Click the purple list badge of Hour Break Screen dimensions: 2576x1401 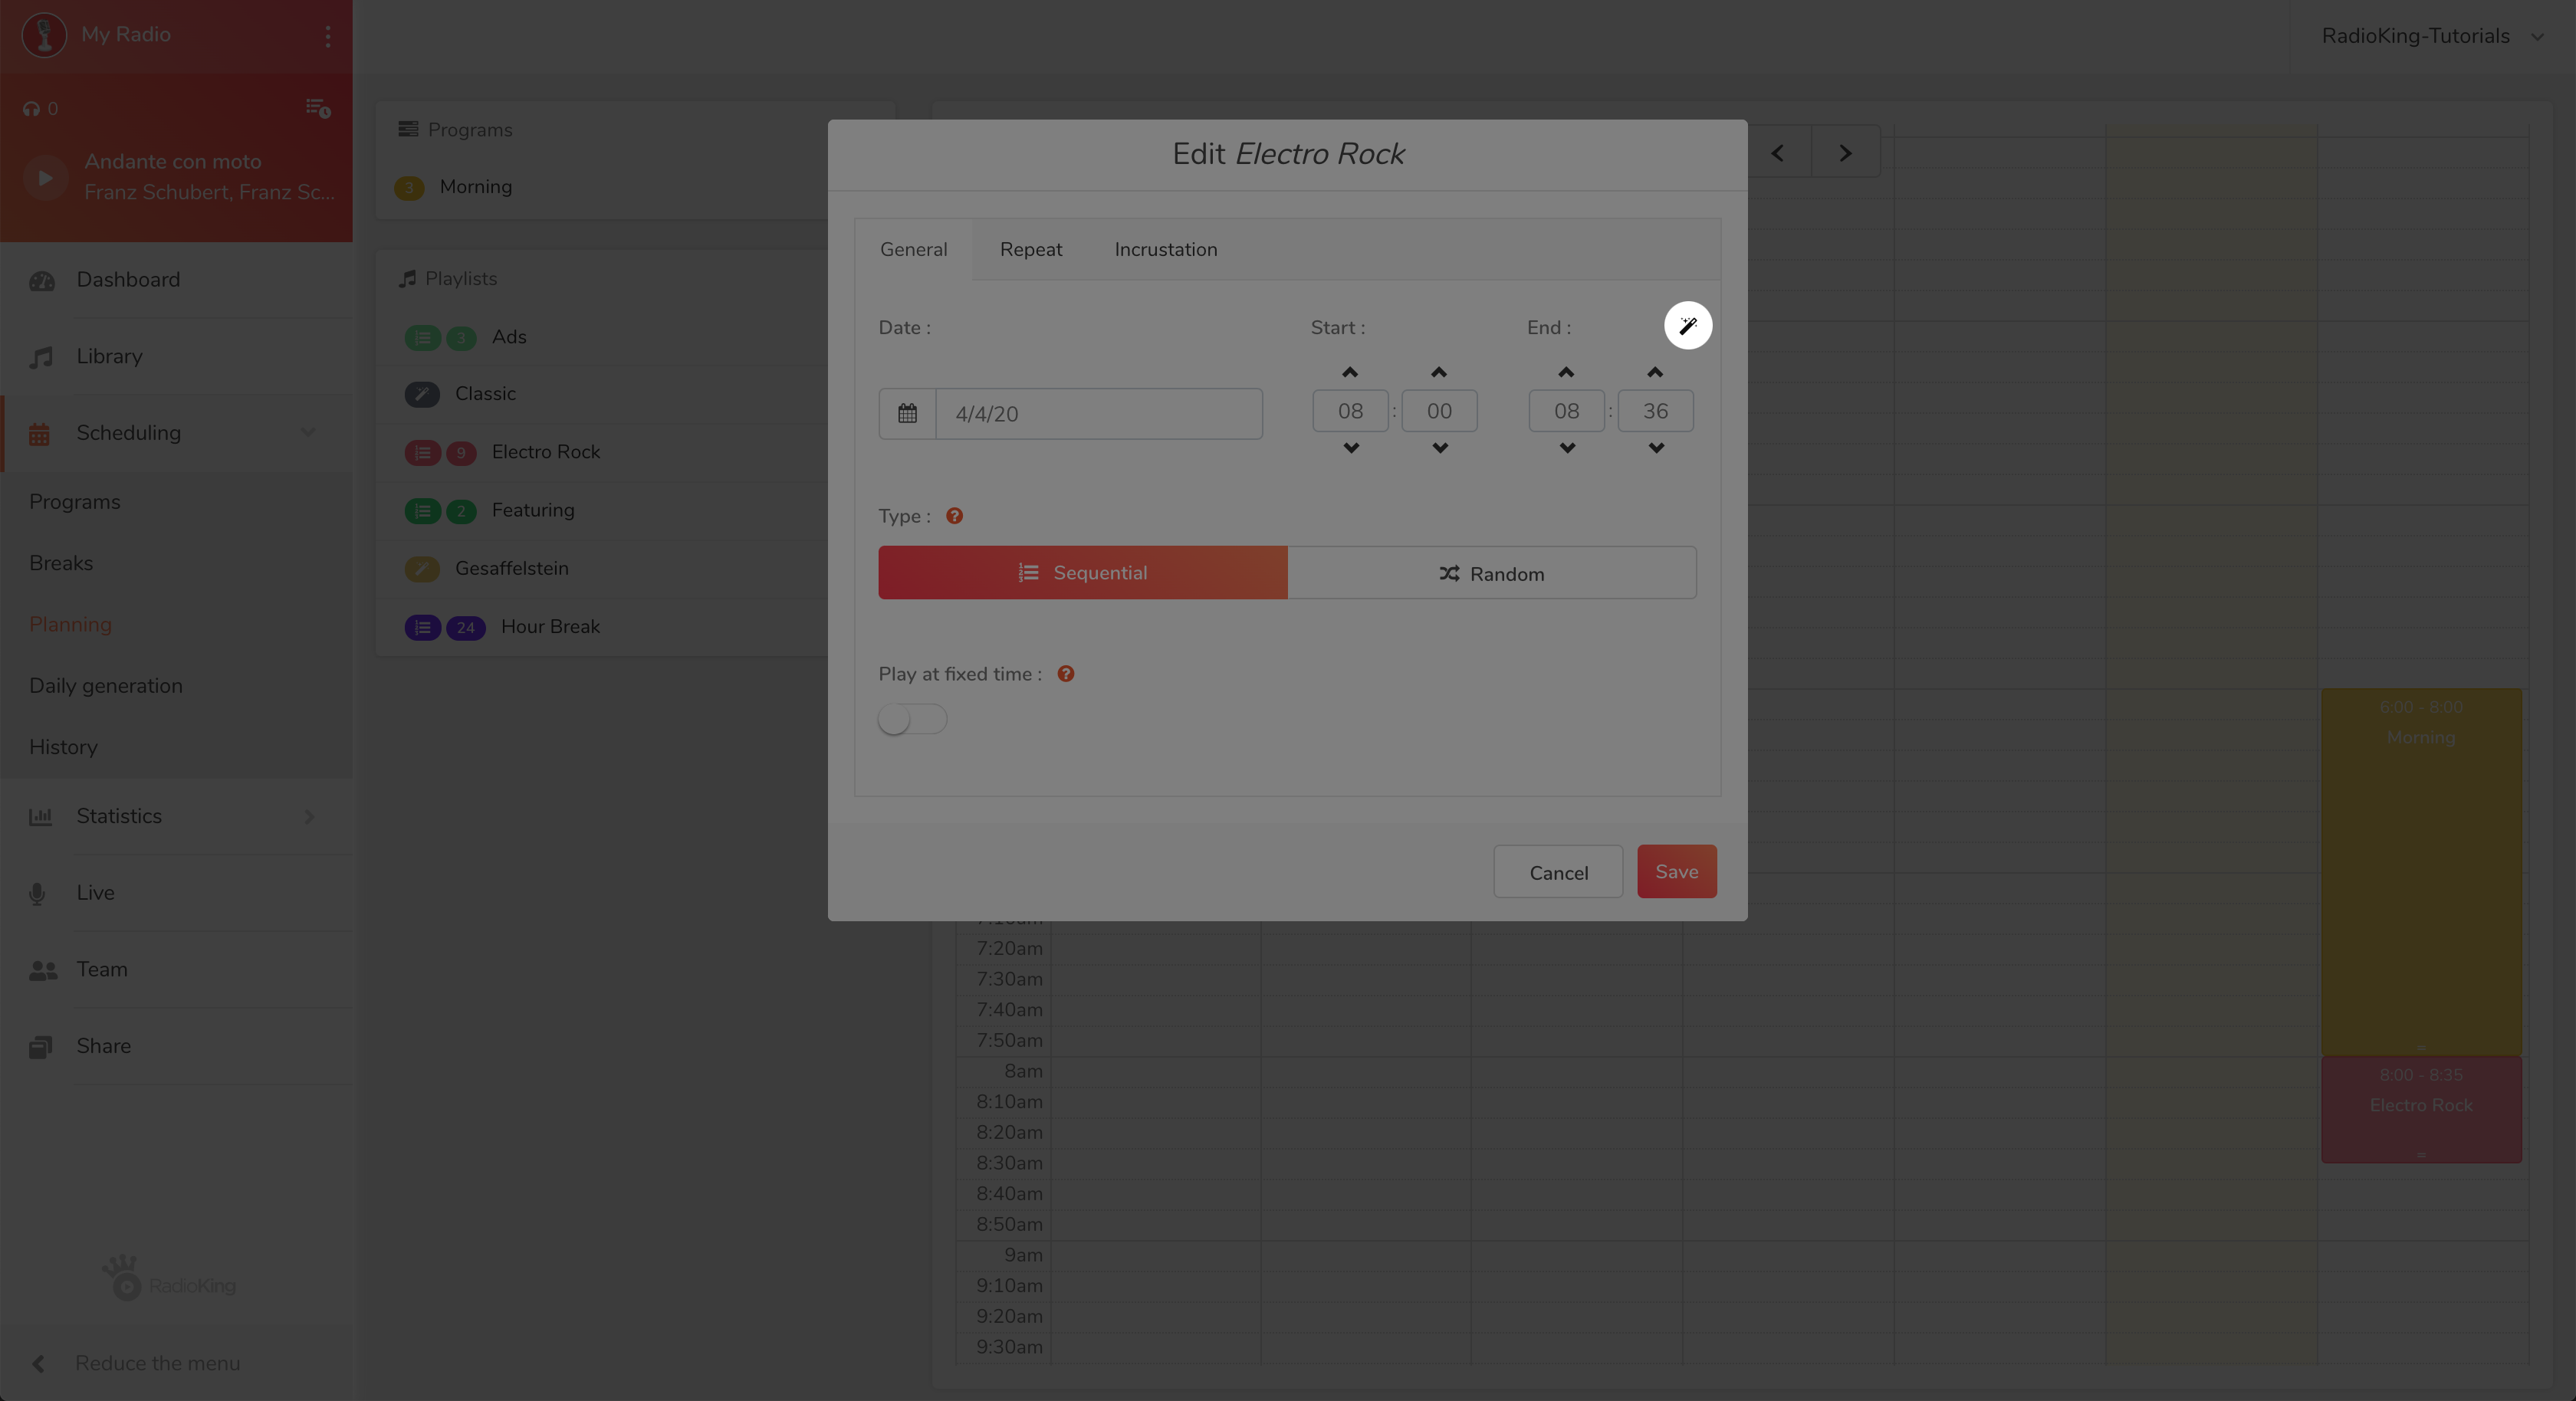[x=422, y=627]
